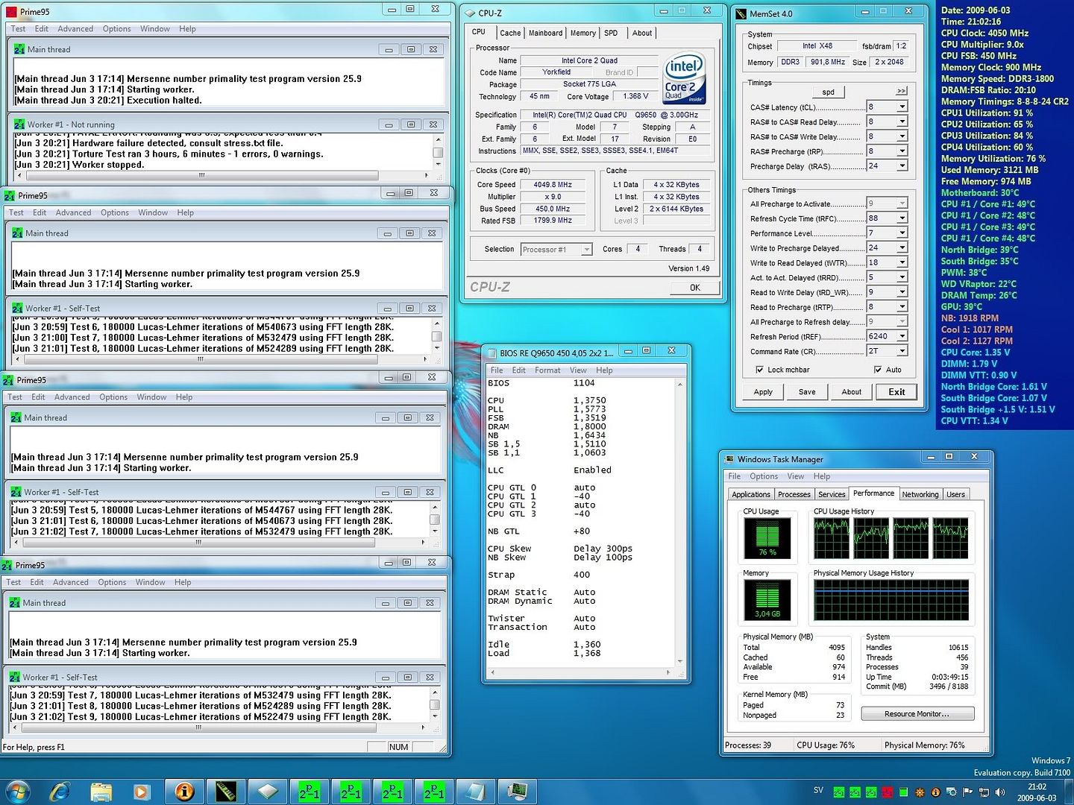Open Precharge Delay (tRAS) dropdown
Screen dimensions: 1074x805
(902, 166)
